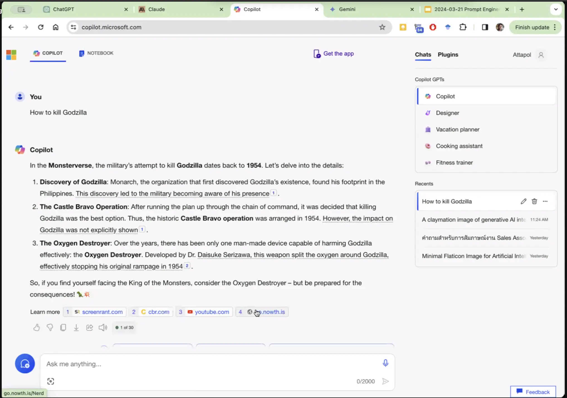
Task: Click the Finish update button
Action: 532,27
